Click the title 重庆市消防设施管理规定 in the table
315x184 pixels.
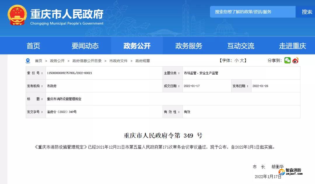pyautogui.click(x=64, y=99)
